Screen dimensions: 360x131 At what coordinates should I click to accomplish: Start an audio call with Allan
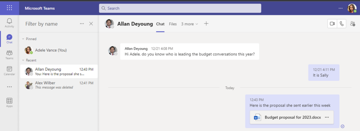coord(342,23)
